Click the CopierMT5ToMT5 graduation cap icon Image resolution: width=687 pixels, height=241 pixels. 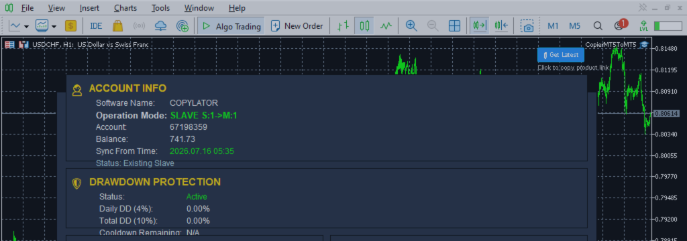(x=643, y=45)
